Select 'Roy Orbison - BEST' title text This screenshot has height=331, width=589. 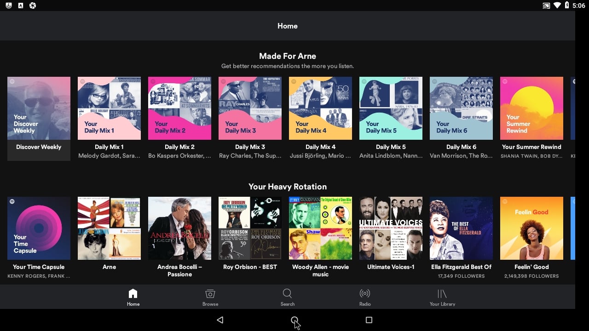pos(250,267)
